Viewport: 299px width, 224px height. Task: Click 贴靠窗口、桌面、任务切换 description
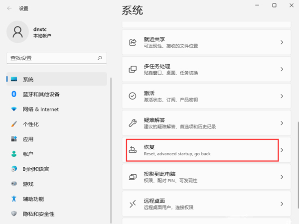point(171,73)
